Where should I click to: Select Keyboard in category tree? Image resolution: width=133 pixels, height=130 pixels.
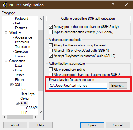click(x=22, y=19)
